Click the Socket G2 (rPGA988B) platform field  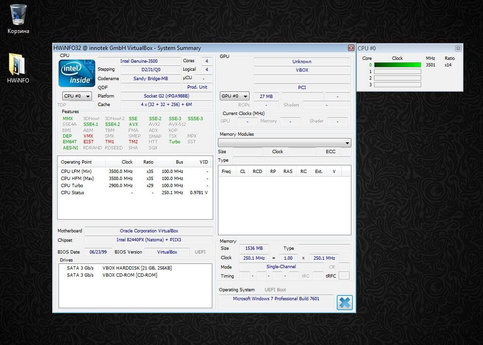[167, 96]
